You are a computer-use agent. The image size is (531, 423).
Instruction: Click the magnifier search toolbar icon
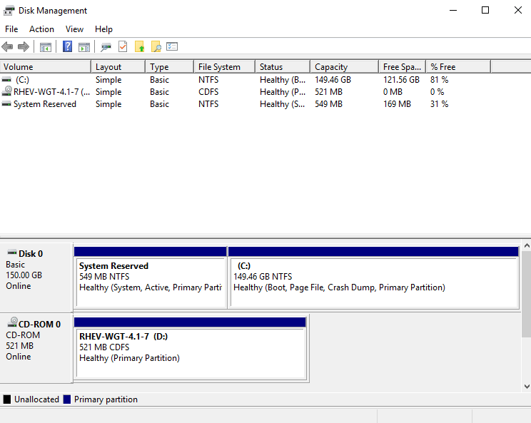156,47
